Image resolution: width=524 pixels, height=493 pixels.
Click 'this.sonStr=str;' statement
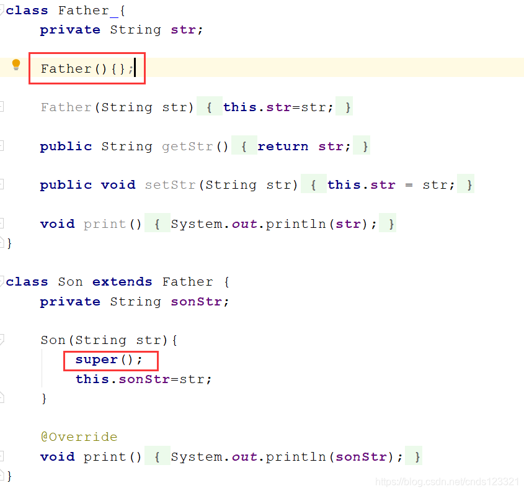pyautogui.click(x=144, y=379)
